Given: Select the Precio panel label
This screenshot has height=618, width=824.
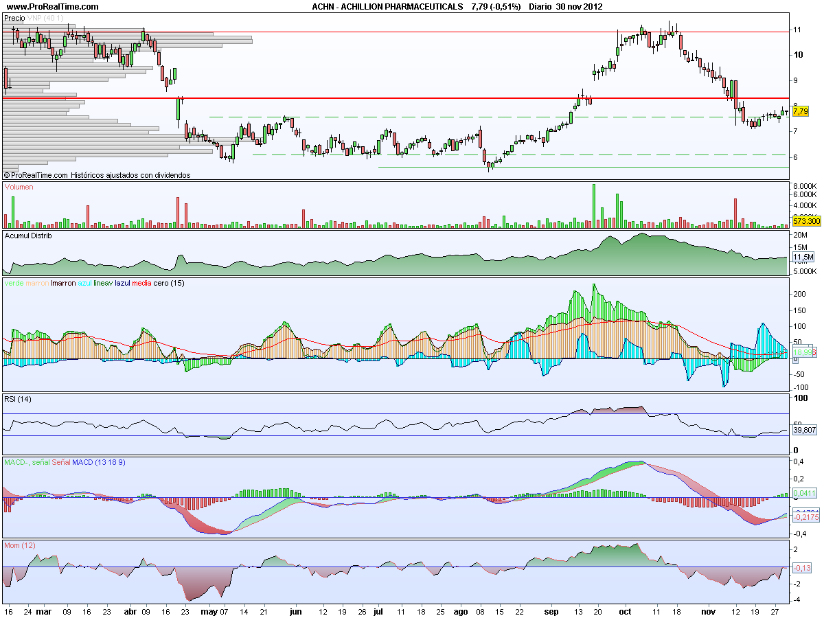Looking at the screenshot, I should tap(14, 18).
